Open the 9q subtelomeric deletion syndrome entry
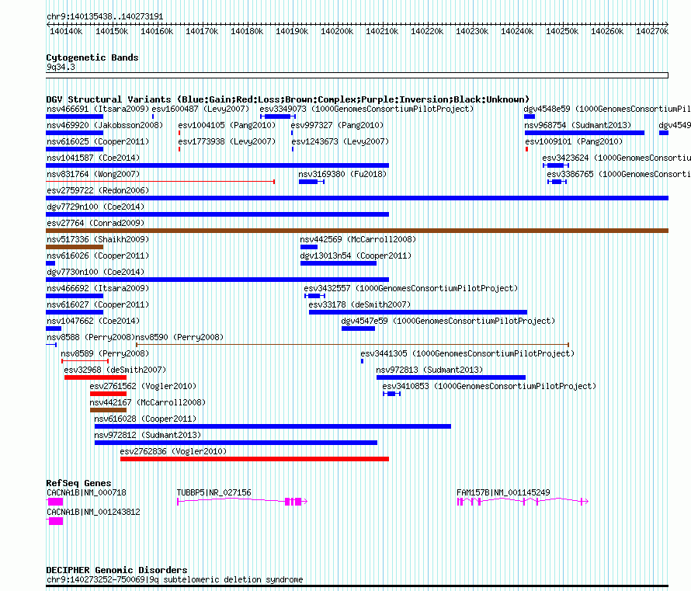 (175, 580)
